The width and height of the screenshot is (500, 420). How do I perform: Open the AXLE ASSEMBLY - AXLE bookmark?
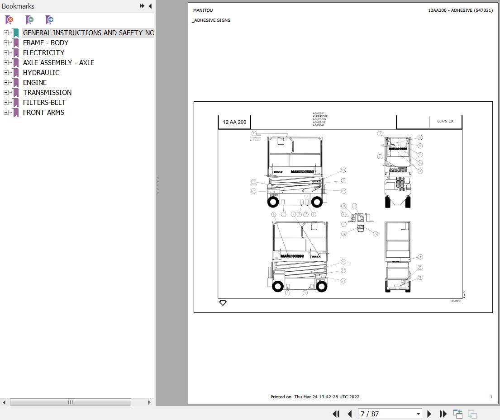[x=58, y=62]
